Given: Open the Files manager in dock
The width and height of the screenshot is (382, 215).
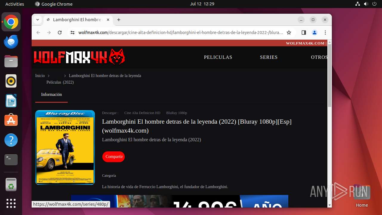Looking at the screenshot, I should [11, 62].
